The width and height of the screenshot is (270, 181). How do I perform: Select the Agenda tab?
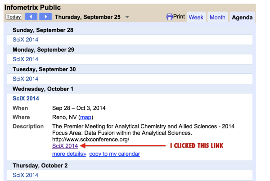coord(242,17)
